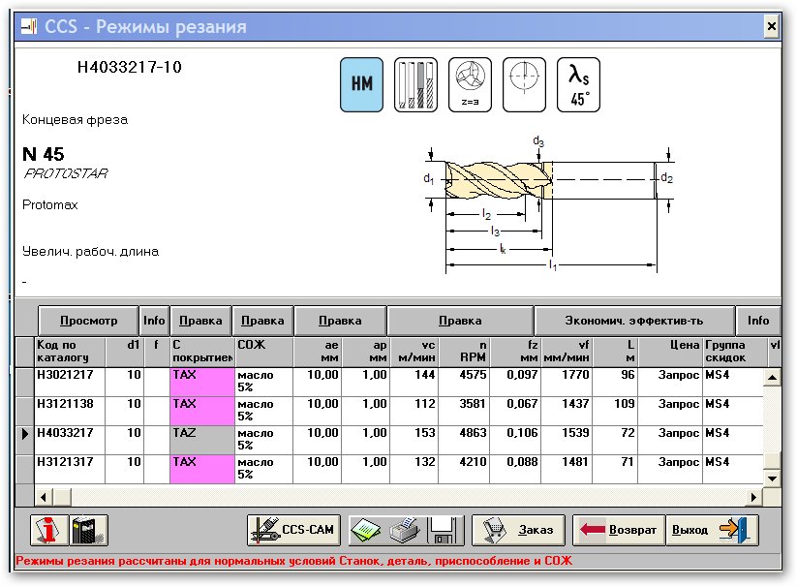Click the horizontal scrollbar right arrow
797x587 pixels.
(753, 497)
